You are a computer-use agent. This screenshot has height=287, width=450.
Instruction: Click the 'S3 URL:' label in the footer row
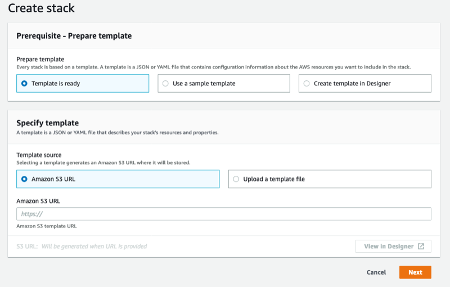tap(27, 247)
